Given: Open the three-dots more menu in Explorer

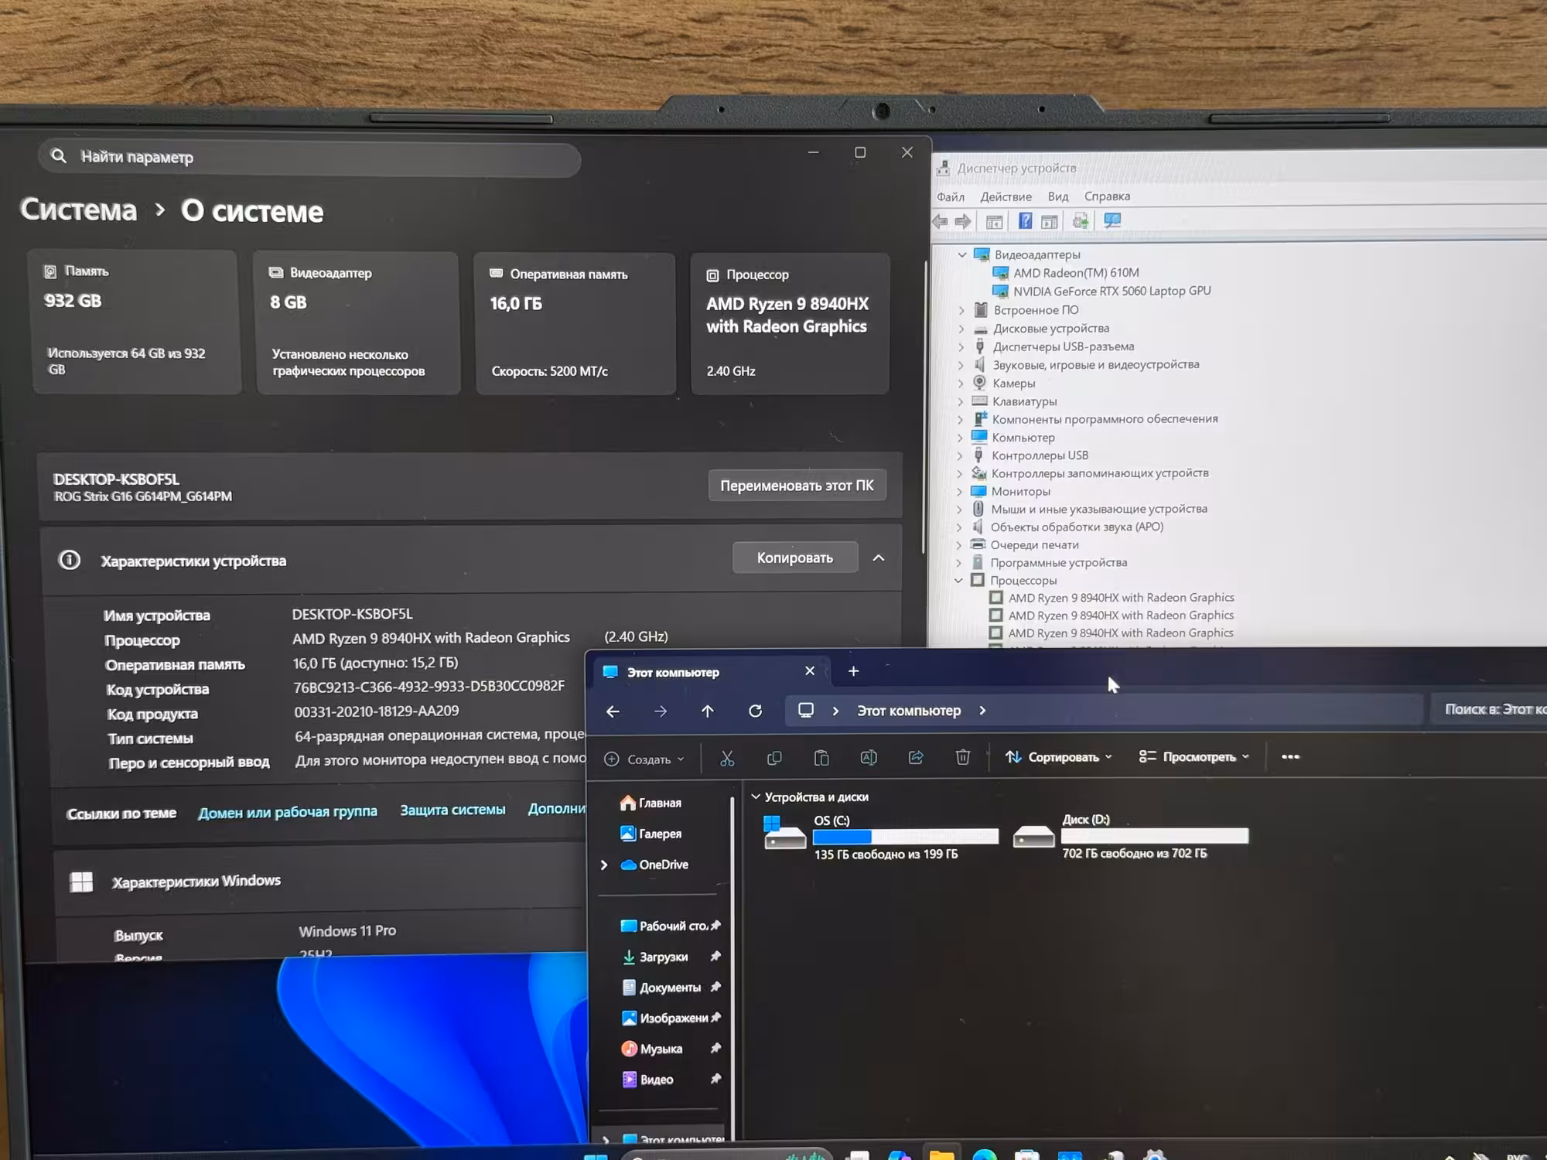Looking at the screenshot, I should coord(1290,756).
